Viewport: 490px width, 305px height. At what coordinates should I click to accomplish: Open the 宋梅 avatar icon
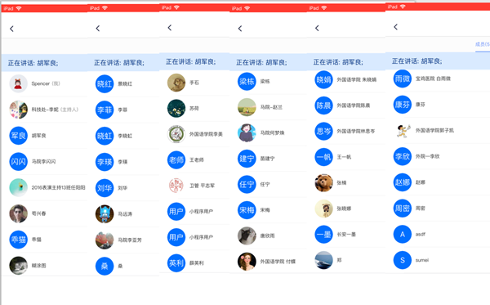tap(247, 210)
